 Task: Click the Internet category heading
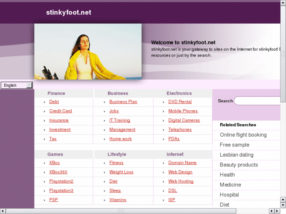click(175, 154)
